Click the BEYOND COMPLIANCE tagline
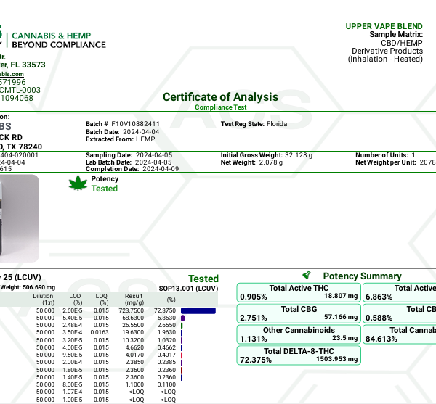Screen dimensions: 436x404 tap(59, 45)
